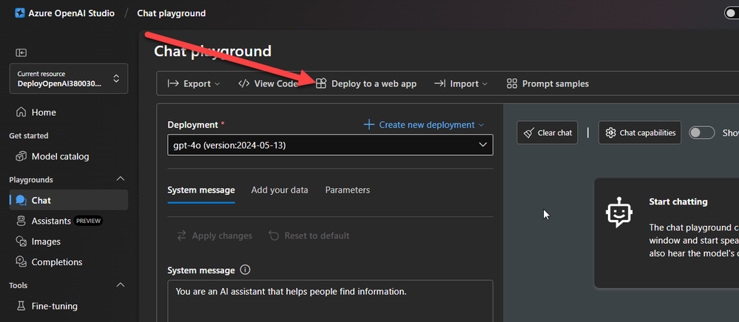
Task: Click the Export arrow icon in toolbar
Action: 173,83
